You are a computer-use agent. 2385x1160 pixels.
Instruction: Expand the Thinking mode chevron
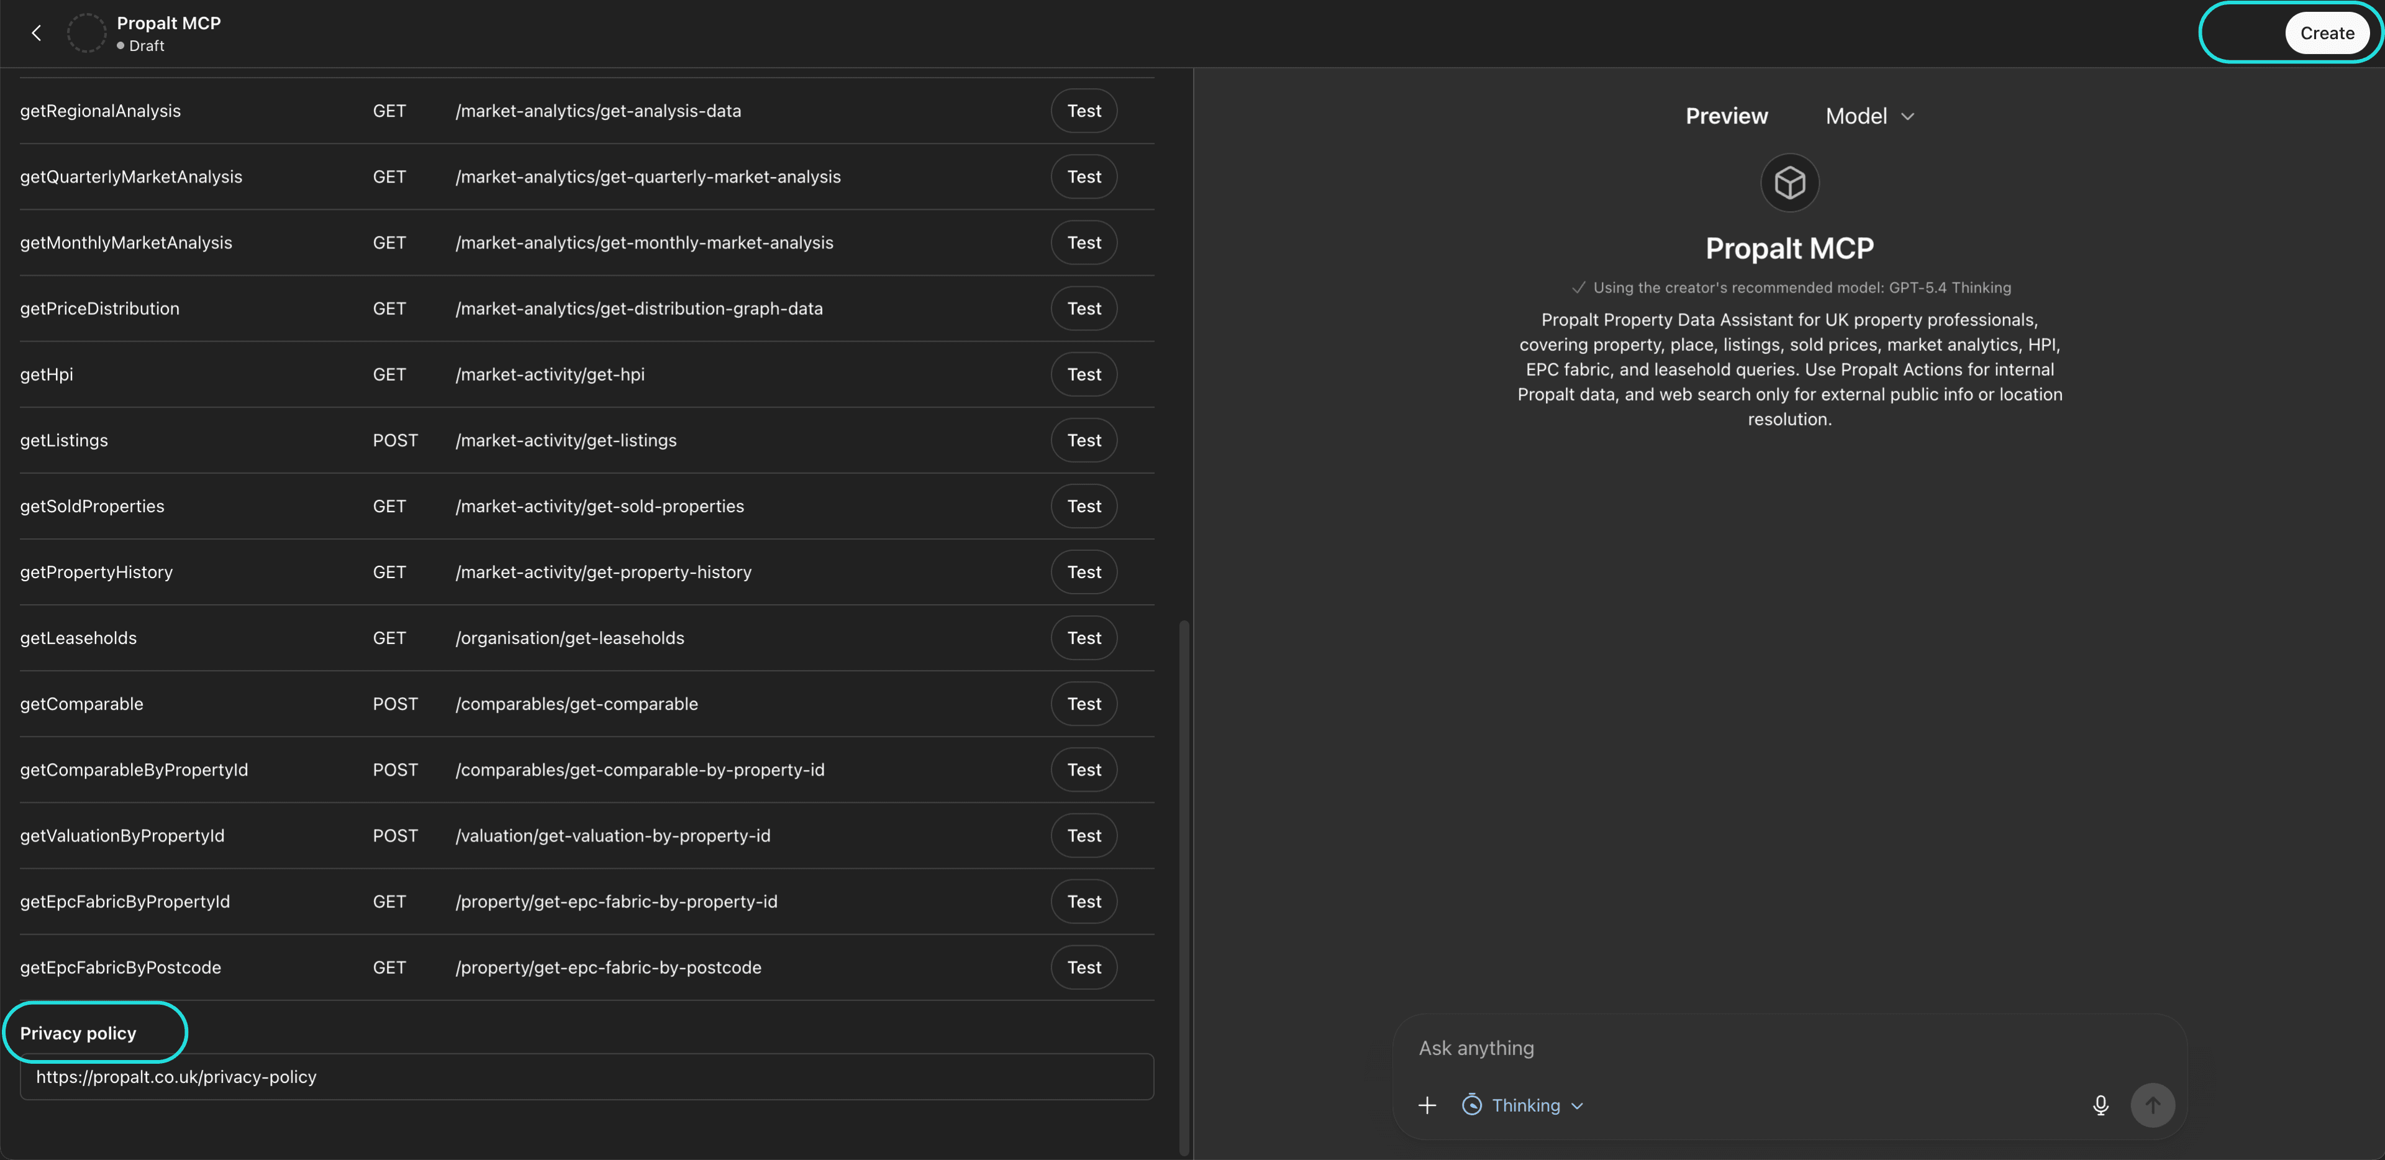point(1578,1107)
